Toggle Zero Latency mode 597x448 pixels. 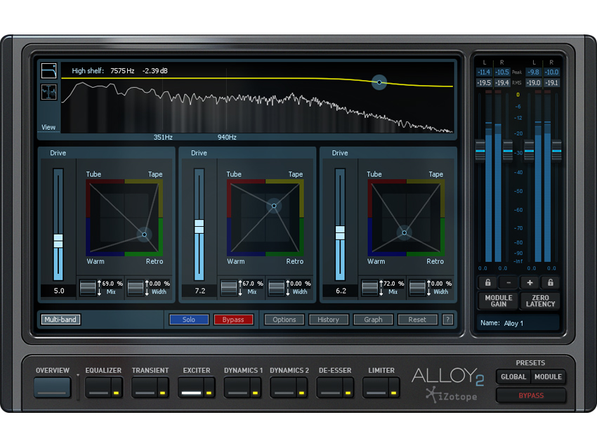point(540,301)
